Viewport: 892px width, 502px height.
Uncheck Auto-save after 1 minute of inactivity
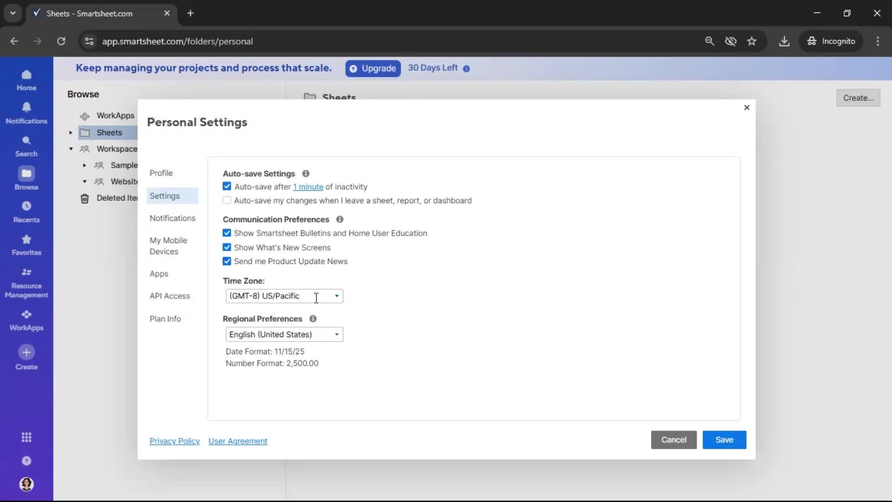point(227,186)
